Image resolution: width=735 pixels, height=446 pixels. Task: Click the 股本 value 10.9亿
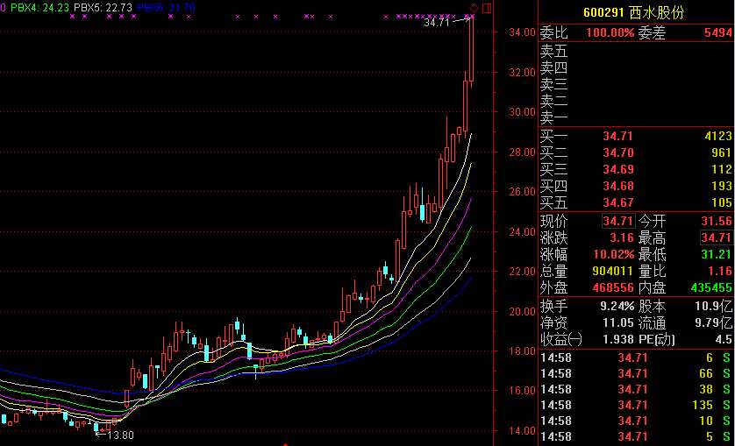pyautogui.click(x=713, y=307)
